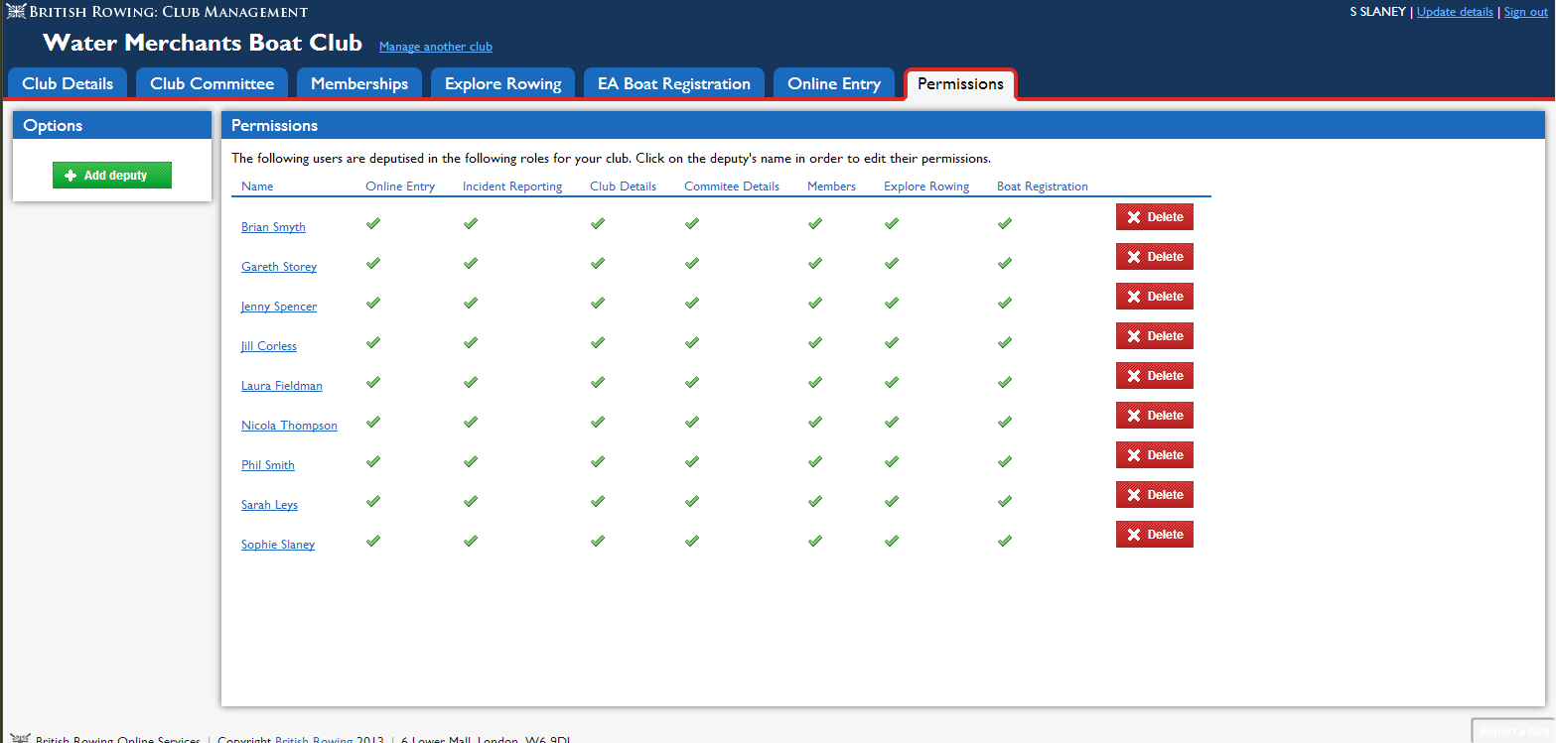Viewport: 1556px width, 743px height.
Task: Click Brian Smyth's Boat Registration checkmark
Action: tap(1005, 223)
